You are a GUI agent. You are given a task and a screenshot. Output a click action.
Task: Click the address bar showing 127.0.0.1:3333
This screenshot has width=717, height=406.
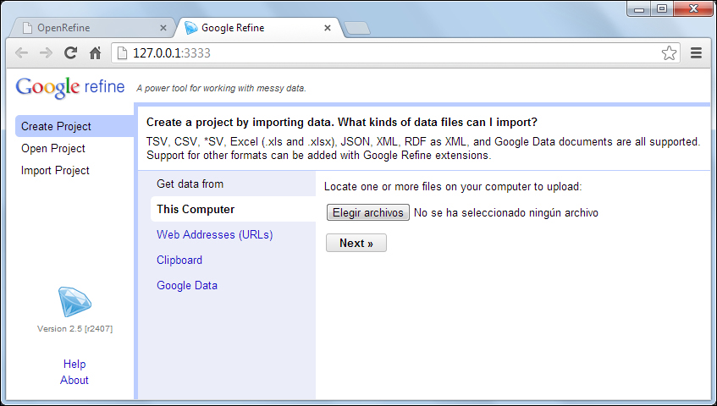click(395, 53)
